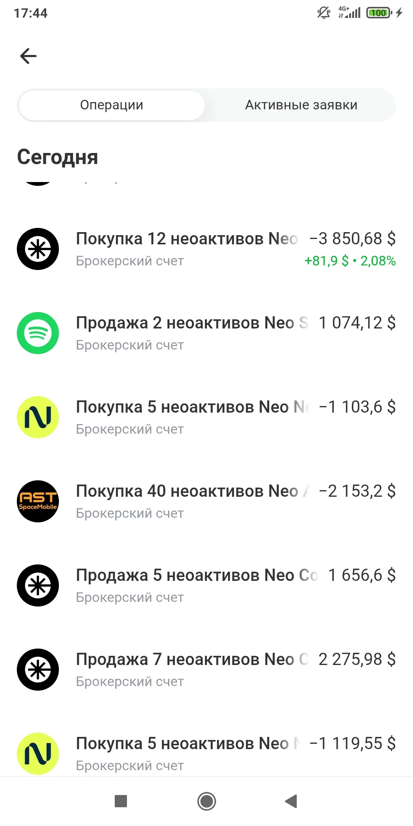Tap the Spotify logo icon
413x826 pixels.
[x=38, y=333]
